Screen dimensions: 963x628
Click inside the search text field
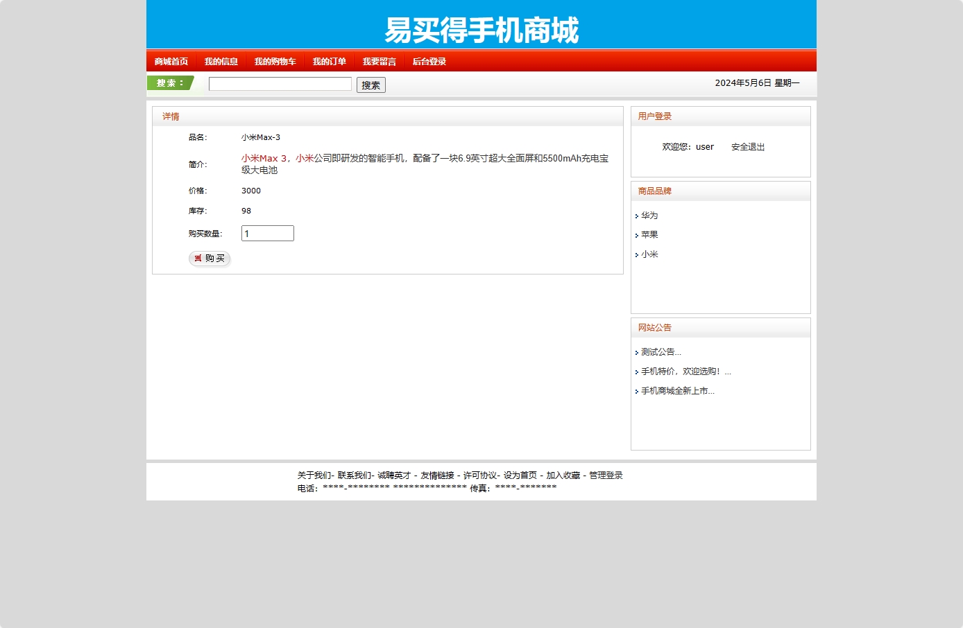coord(280,83)
